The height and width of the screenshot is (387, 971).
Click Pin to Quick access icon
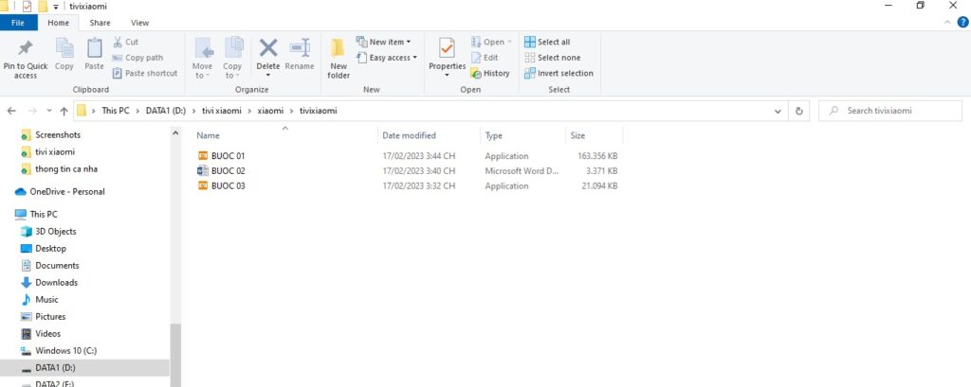26,49
